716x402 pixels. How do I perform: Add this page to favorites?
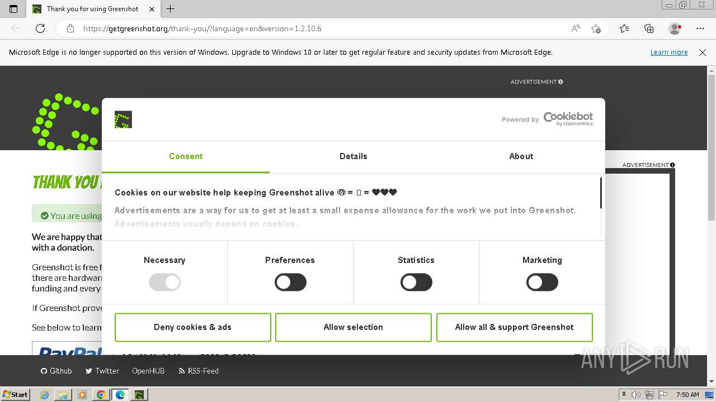click(596, 28)
